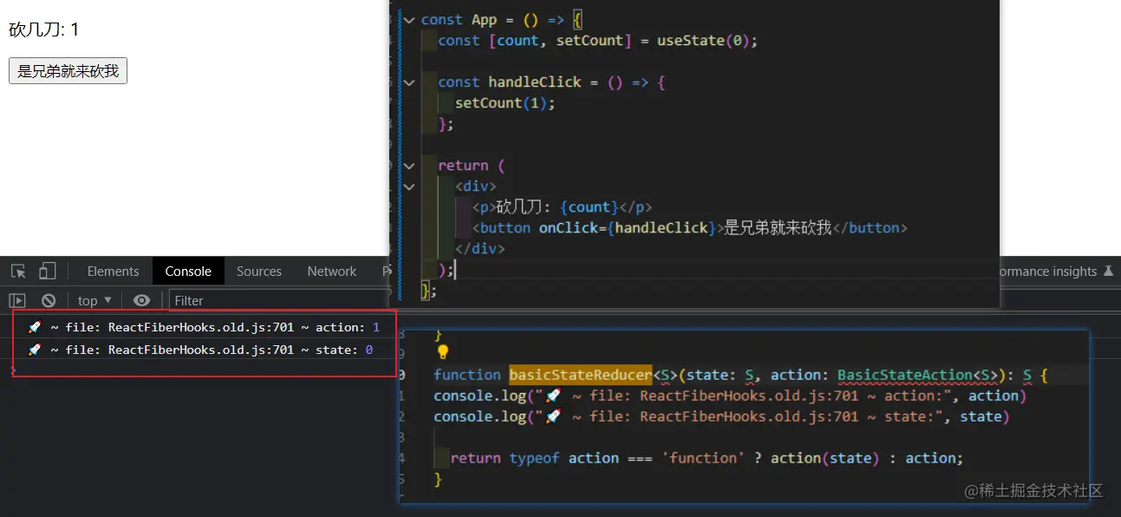Collapse the handleClick fold chevron
Viewport: 1121px width, 517px height.
click(x=408, y=82)
